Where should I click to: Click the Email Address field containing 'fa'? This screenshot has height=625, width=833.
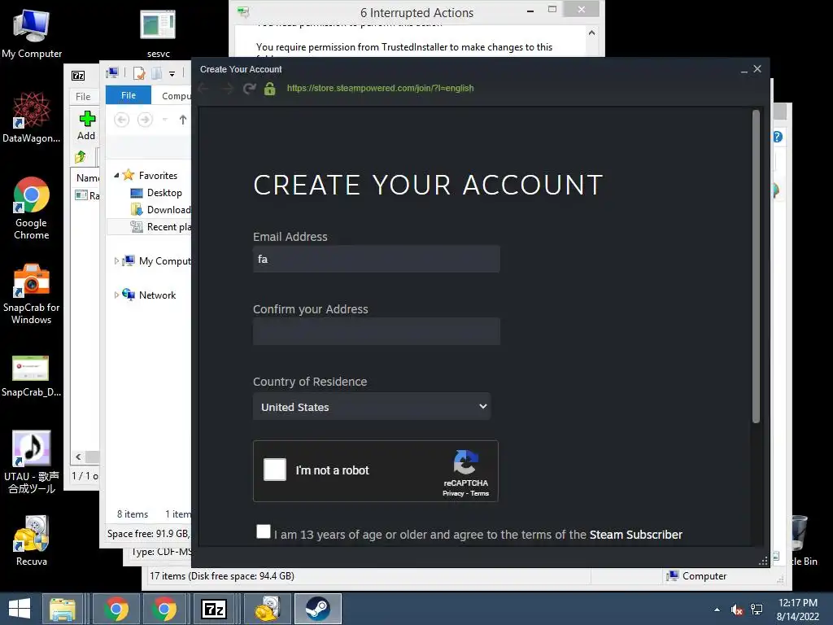376,259
